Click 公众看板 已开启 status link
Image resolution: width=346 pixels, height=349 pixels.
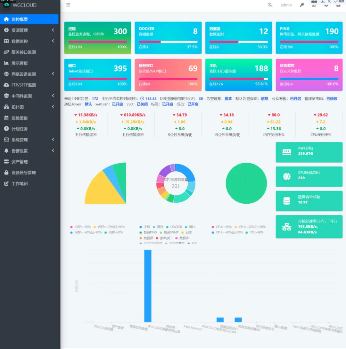[x=295, y=98]
